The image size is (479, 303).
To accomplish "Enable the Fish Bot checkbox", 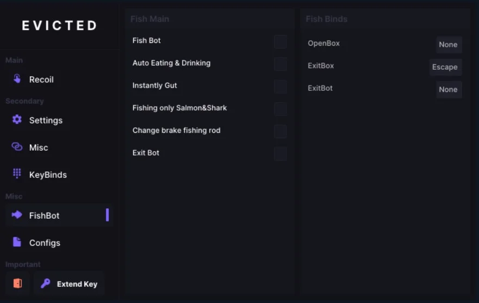I will (280, 42).
